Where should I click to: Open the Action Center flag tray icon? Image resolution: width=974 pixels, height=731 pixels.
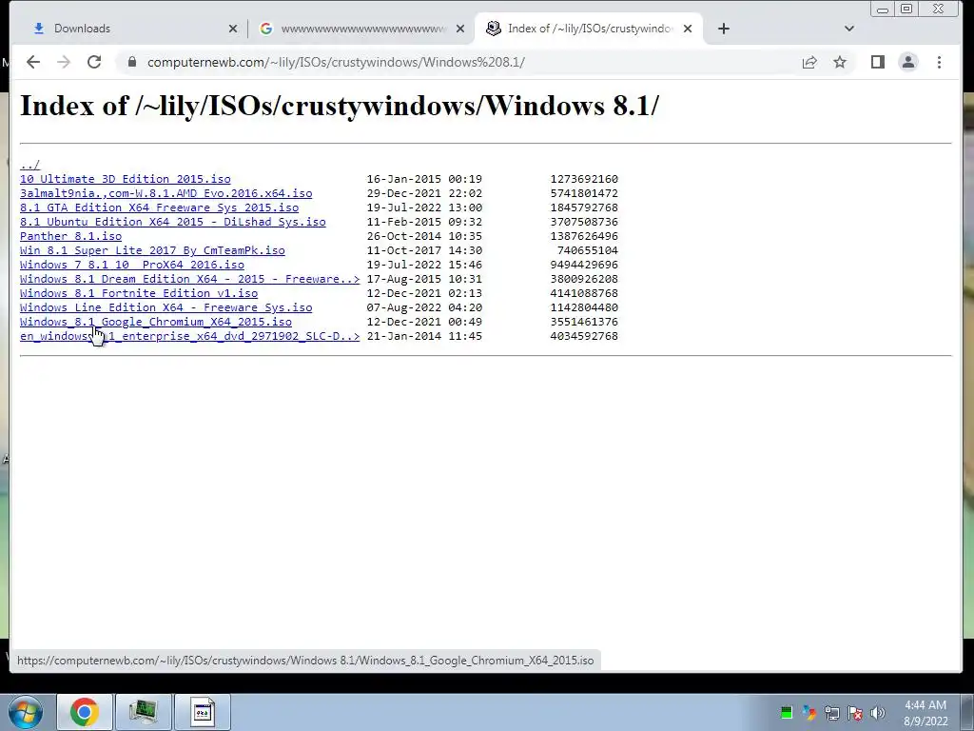(855, 712)
